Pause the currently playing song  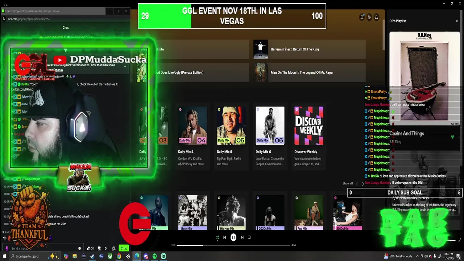233,237
